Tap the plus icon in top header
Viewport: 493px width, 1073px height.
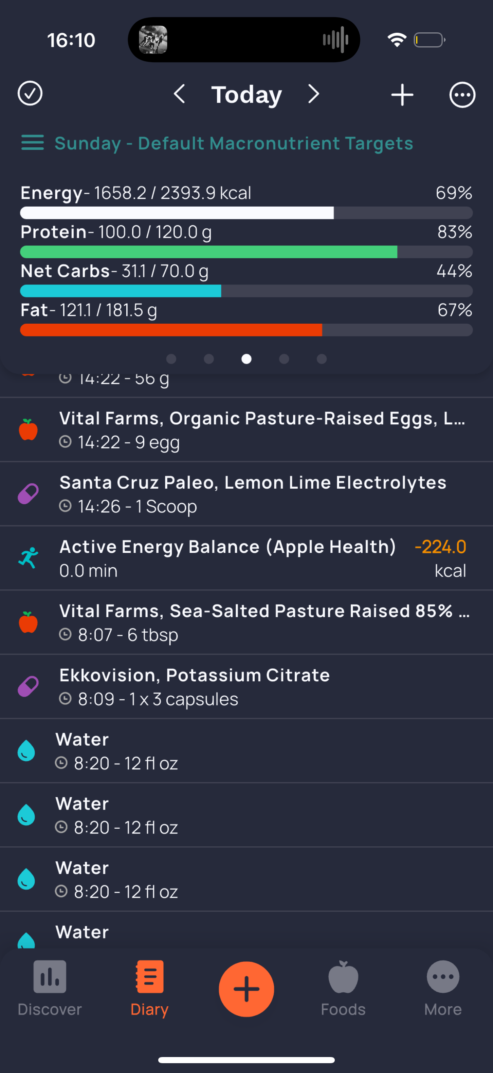click(x=402, y=95)
